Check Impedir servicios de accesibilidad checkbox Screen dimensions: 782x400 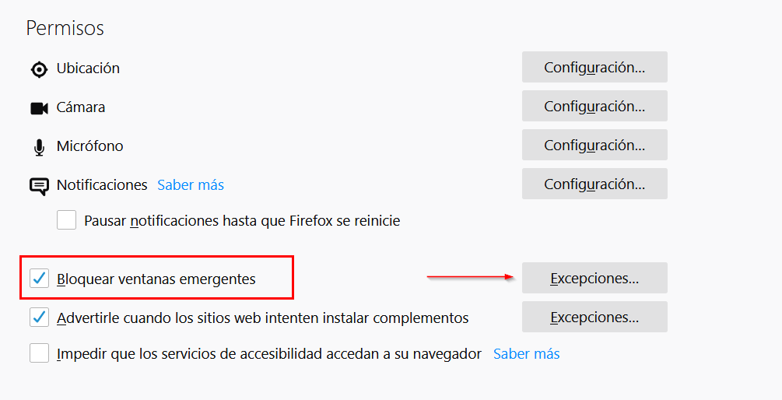point(40,353)
